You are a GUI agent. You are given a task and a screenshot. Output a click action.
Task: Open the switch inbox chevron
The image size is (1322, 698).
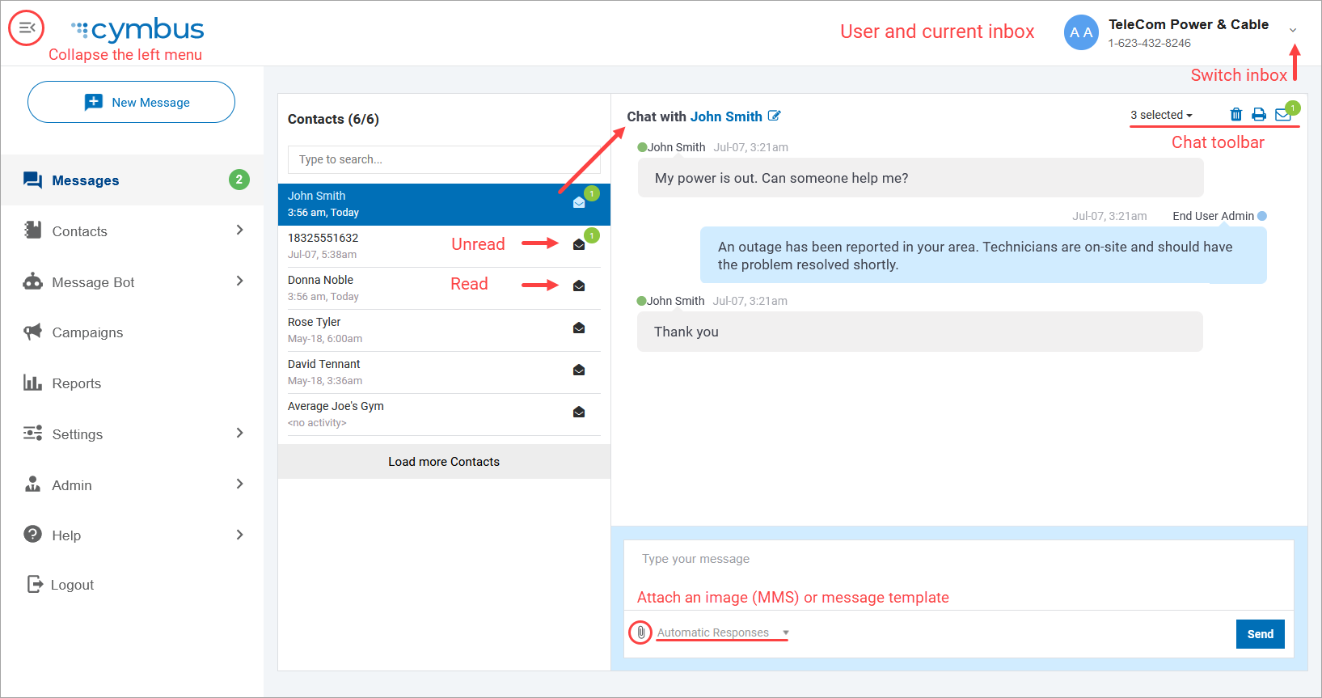[x=1293, y=30]
